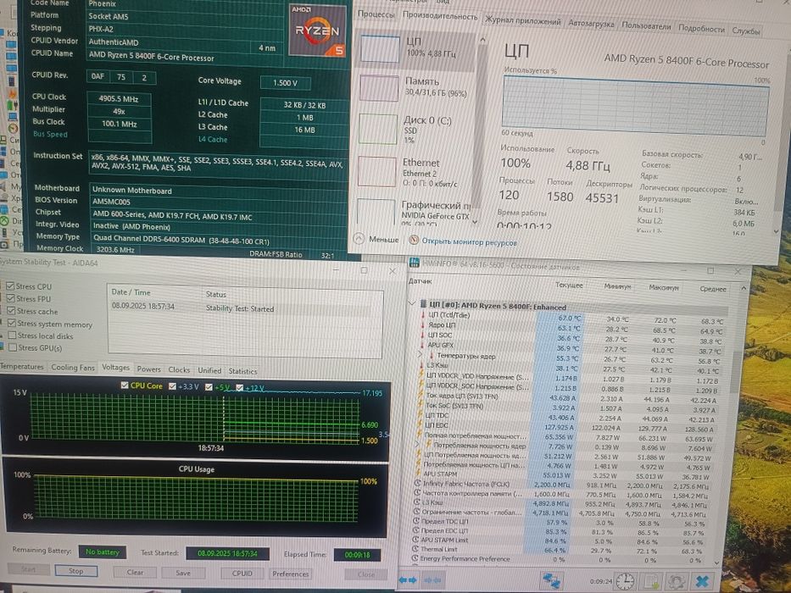Open Службы tab
The image size is (791, 593).
pos(745,30)
